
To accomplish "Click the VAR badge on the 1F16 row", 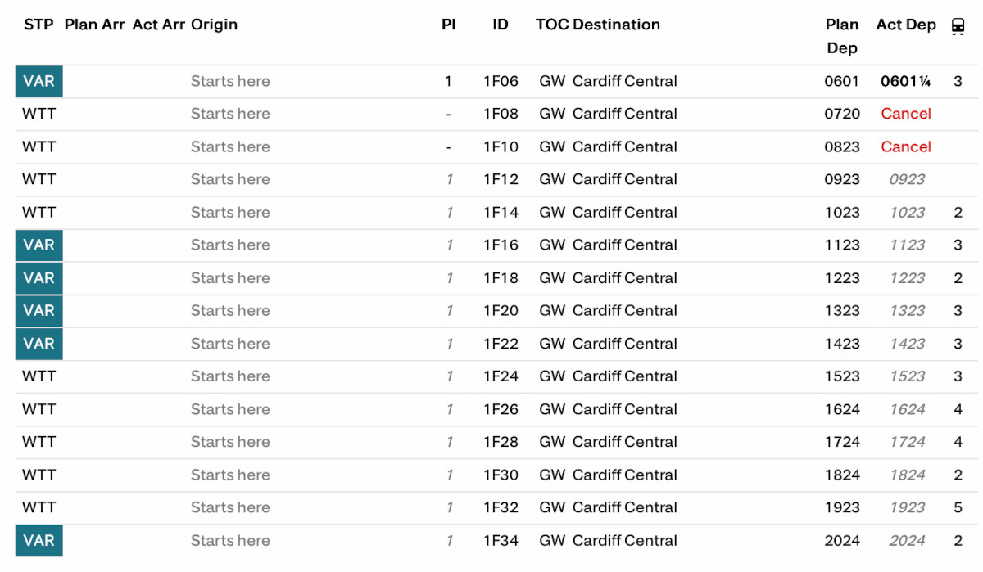I will (39, 245).
